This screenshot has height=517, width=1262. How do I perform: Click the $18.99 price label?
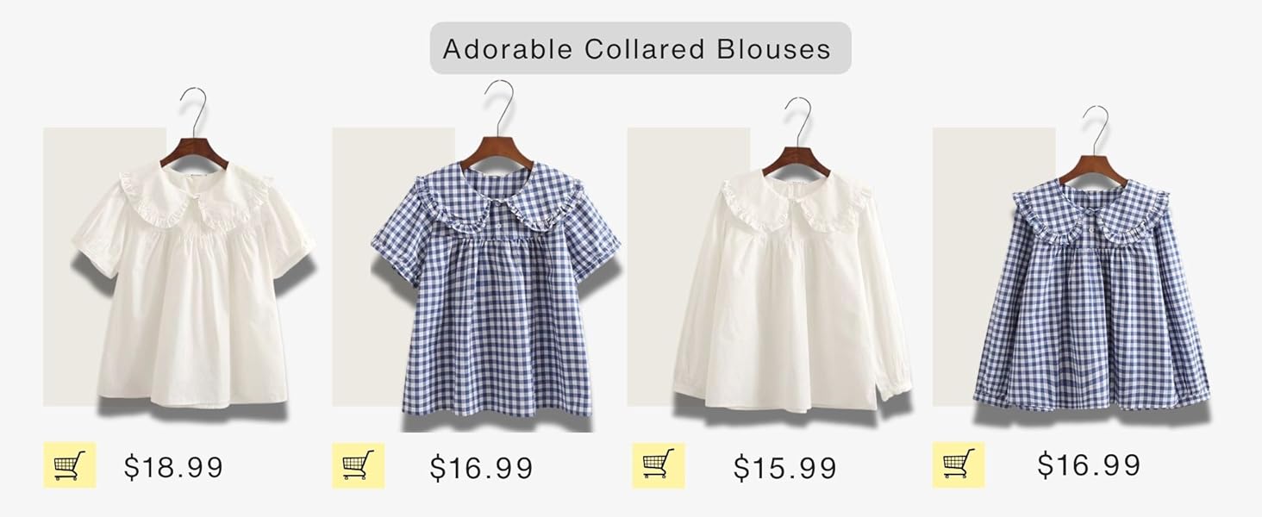(174, 467)
